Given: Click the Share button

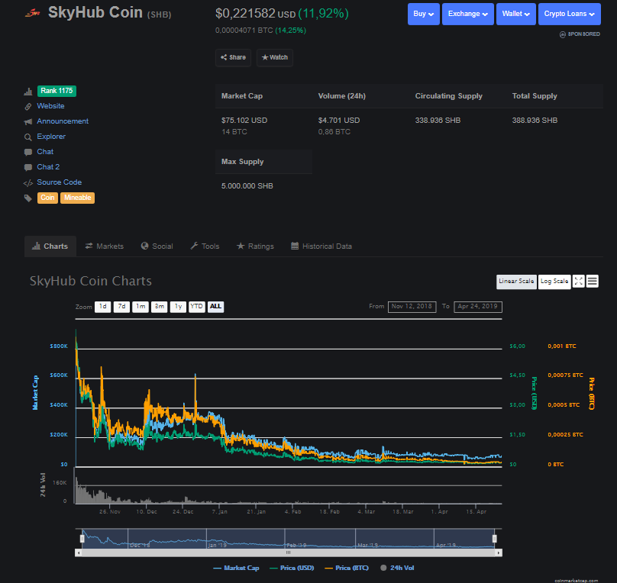Looking at the screenshot, I should click(x=234, y=57).
